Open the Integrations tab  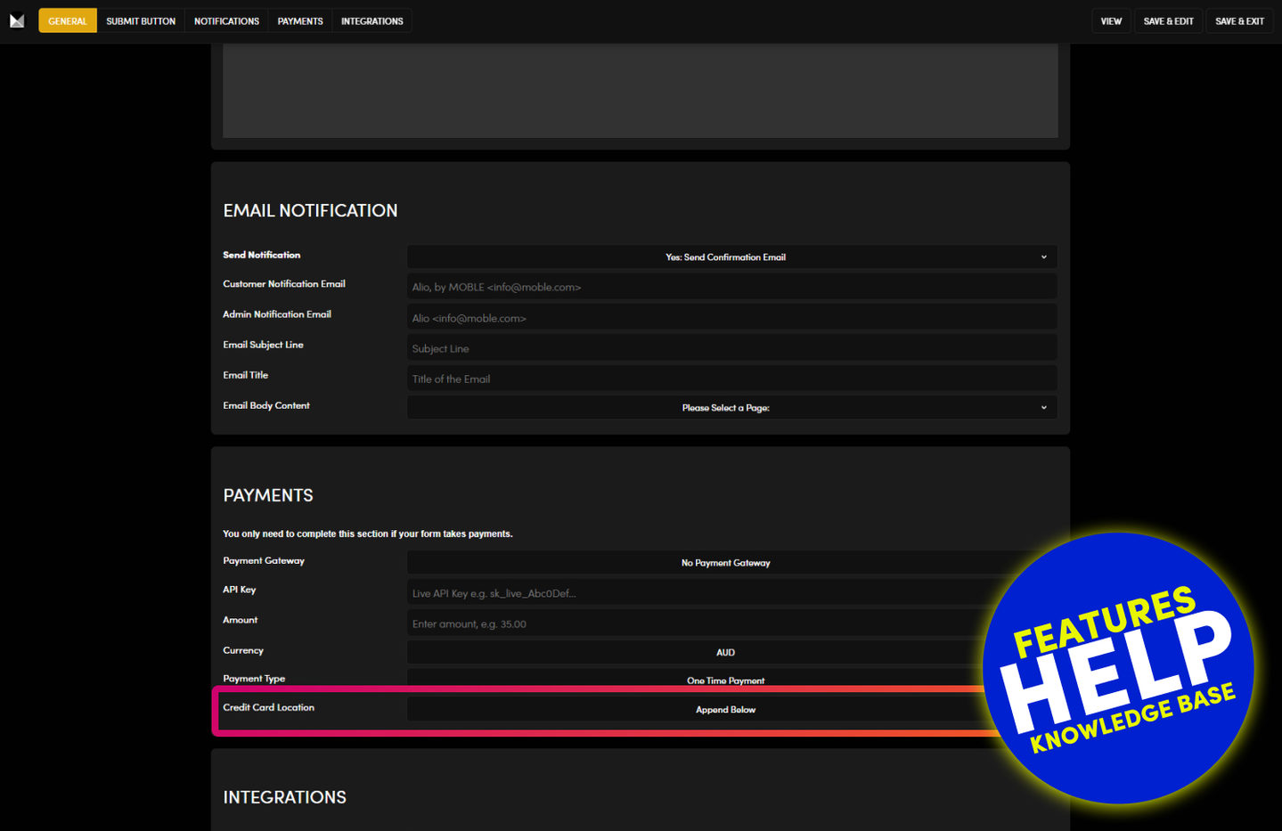(372, 21)
